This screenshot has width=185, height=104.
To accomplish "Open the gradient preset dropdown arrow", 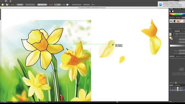I will tap(173, 34).
